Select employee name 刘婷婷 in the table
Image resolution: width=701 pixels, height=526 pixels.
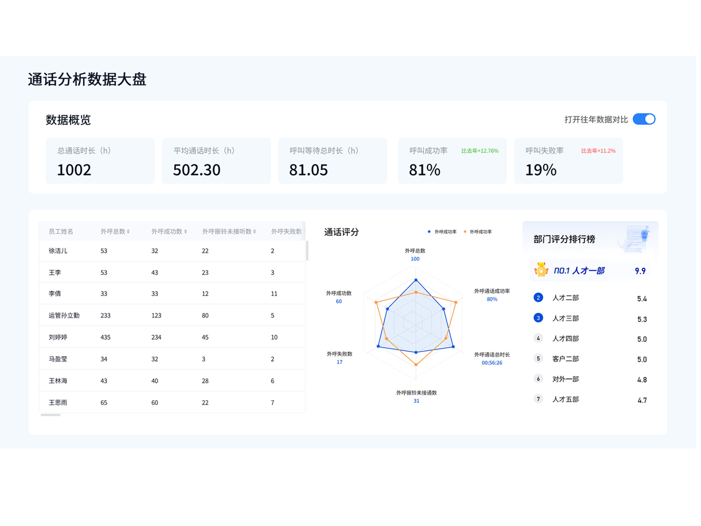tap(58, 337)
